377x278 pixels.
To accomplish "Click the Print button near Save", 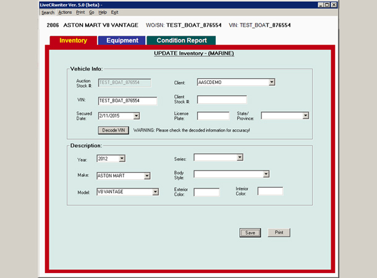I will 279,232.
